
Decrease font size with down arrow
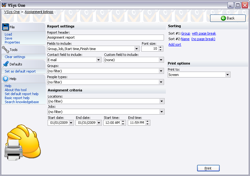(161, 50)
